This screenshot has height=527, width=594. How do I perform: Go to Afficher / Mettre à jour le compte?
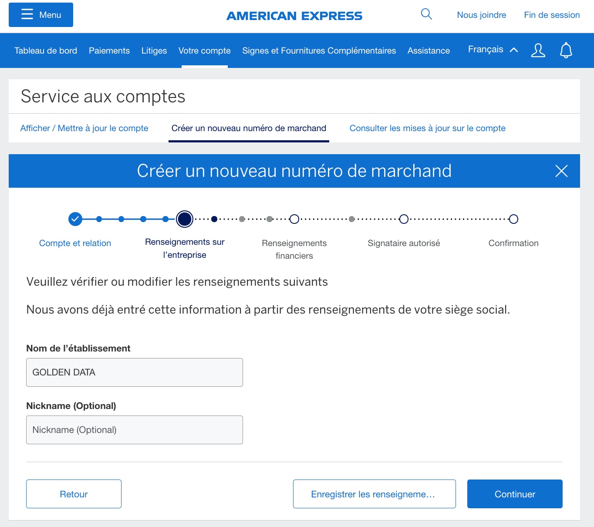click(84, 128)
